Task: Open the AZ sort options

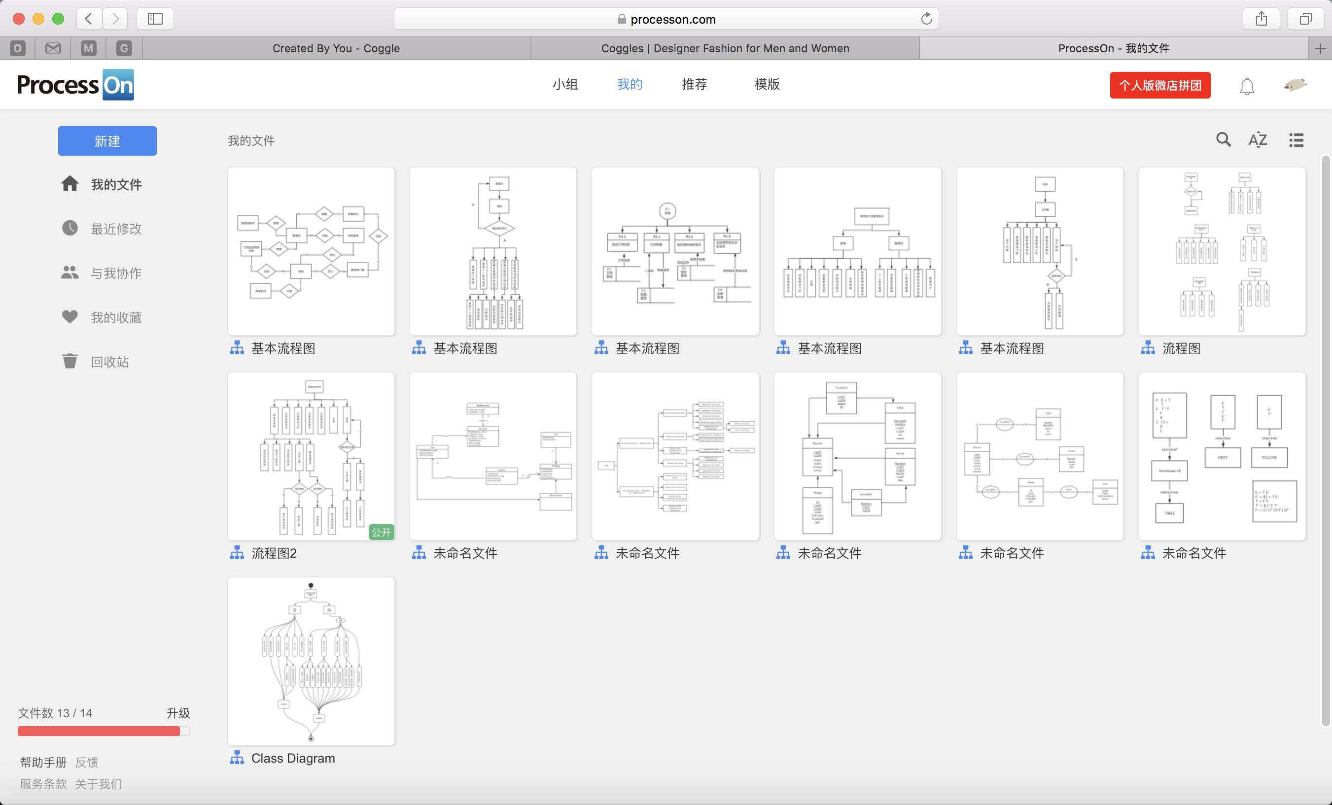Action: [x=1258, y=140]
